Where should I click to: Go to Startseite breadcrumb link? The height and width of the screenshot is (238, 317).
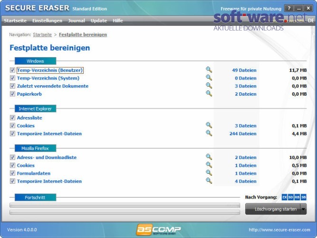click(x=42, y=35)
